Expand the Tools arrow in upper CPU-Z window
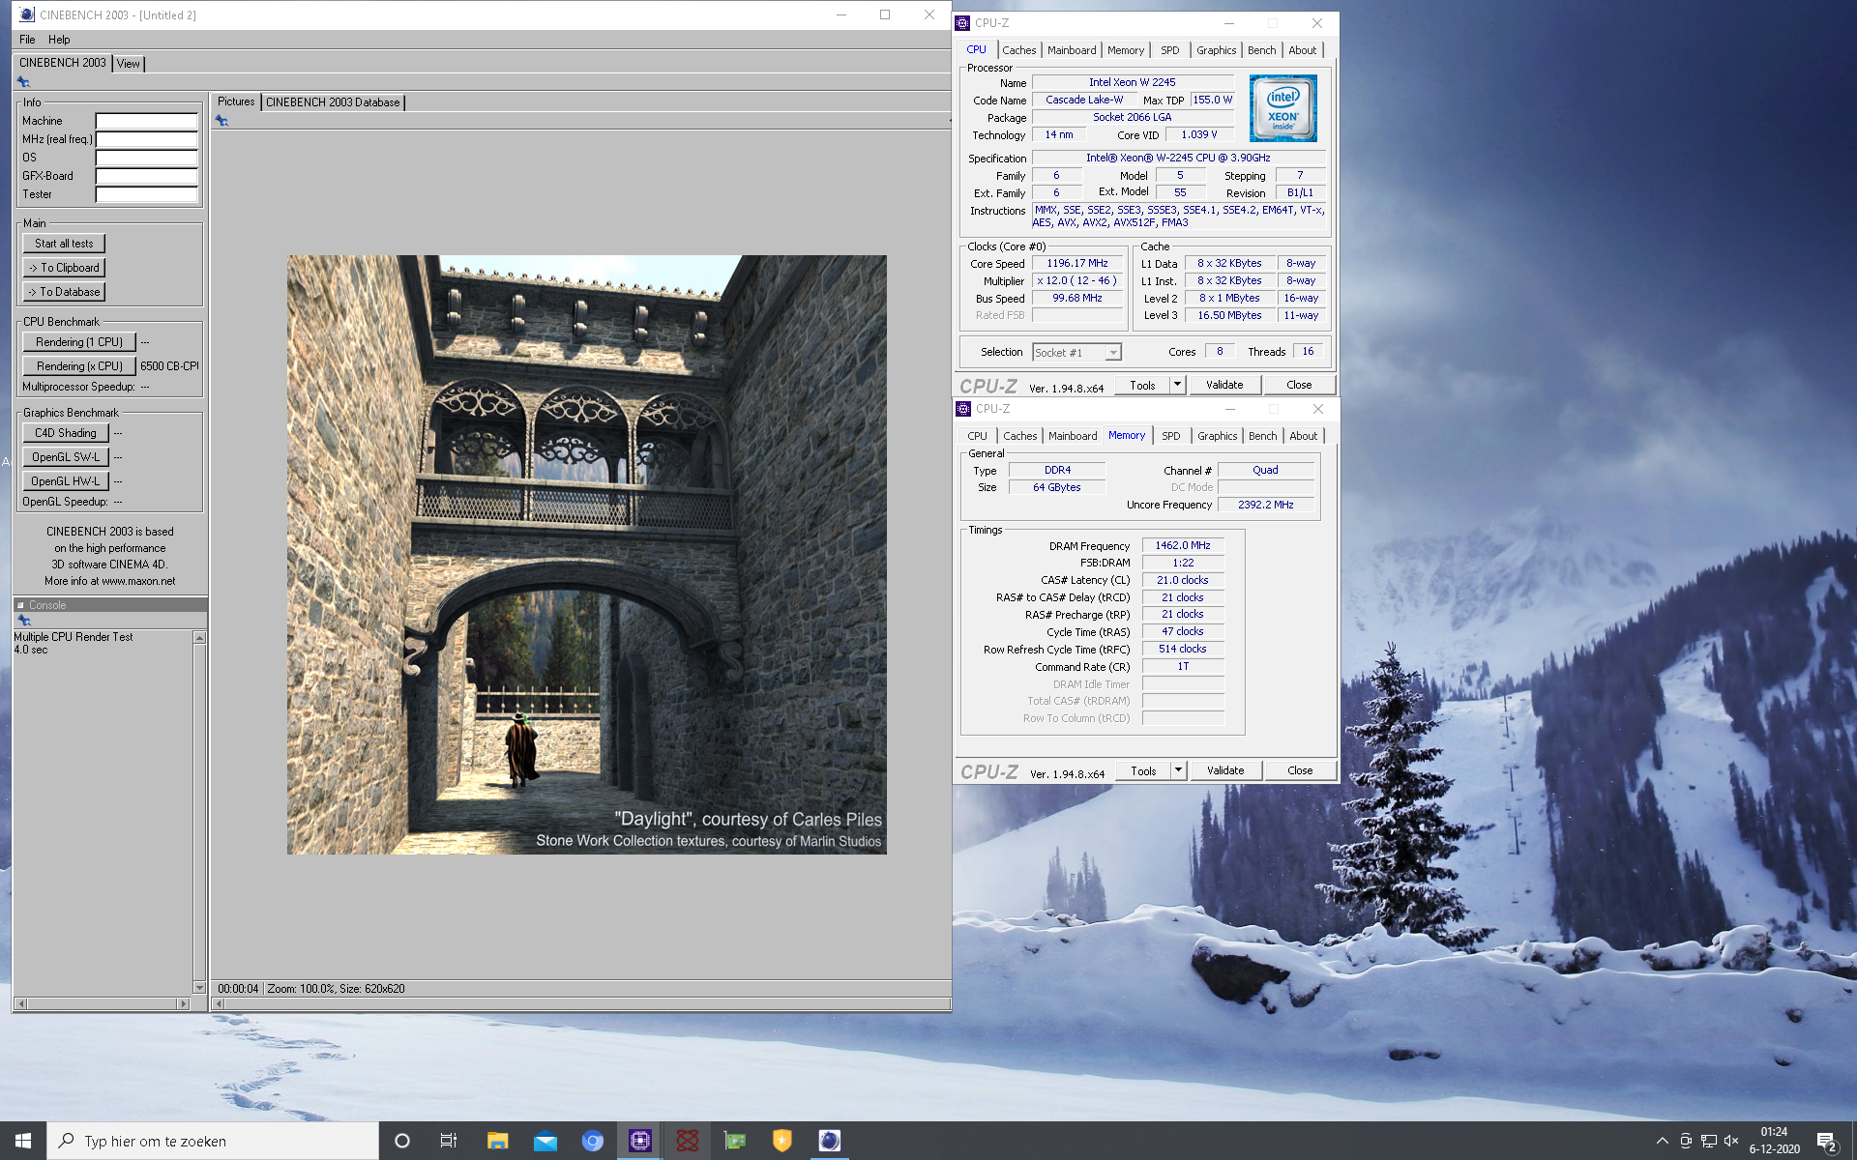Image resolution: width=1857 pixels, height=1160 pixels. (1177, 385)
